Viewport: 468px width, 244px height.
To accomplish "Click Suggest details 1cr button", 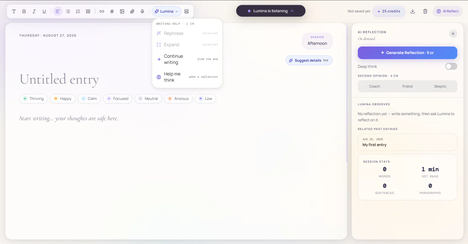I will click(x=309, y=61).
